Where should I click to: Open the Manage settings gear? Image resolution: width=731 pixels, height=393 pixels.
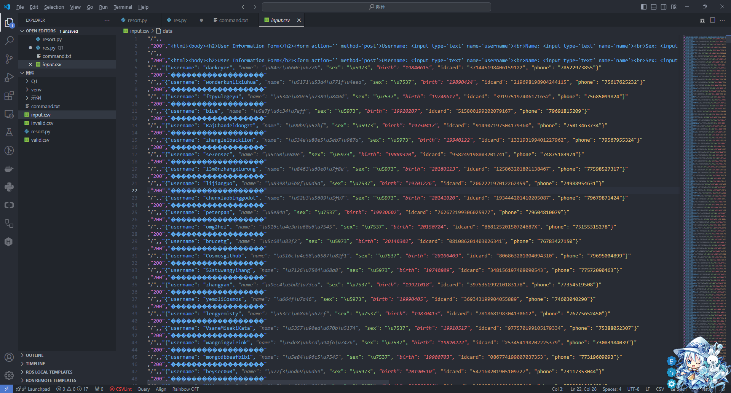tap(9, 375)
